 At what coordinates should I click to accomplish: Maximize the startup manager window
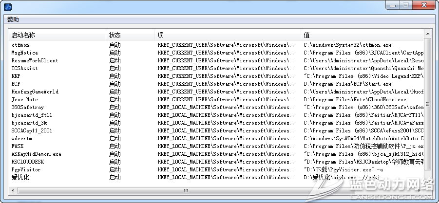point(405,5)
